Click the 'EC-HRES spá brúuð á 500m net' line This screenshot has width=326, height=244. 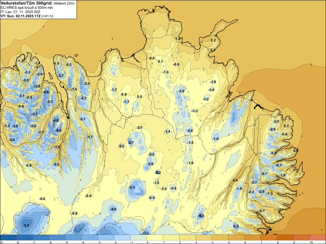[x=27, y=8]
